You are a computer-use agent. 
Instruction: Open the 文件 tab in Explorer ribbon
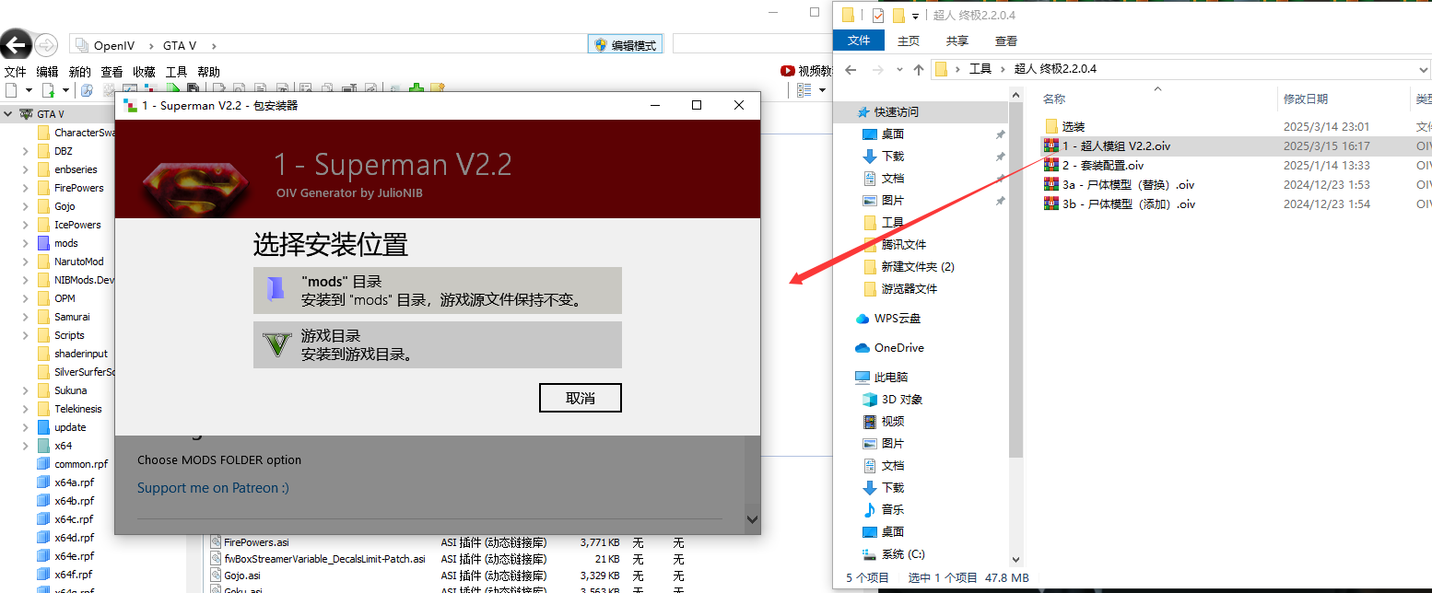click(x=859, y=41)
